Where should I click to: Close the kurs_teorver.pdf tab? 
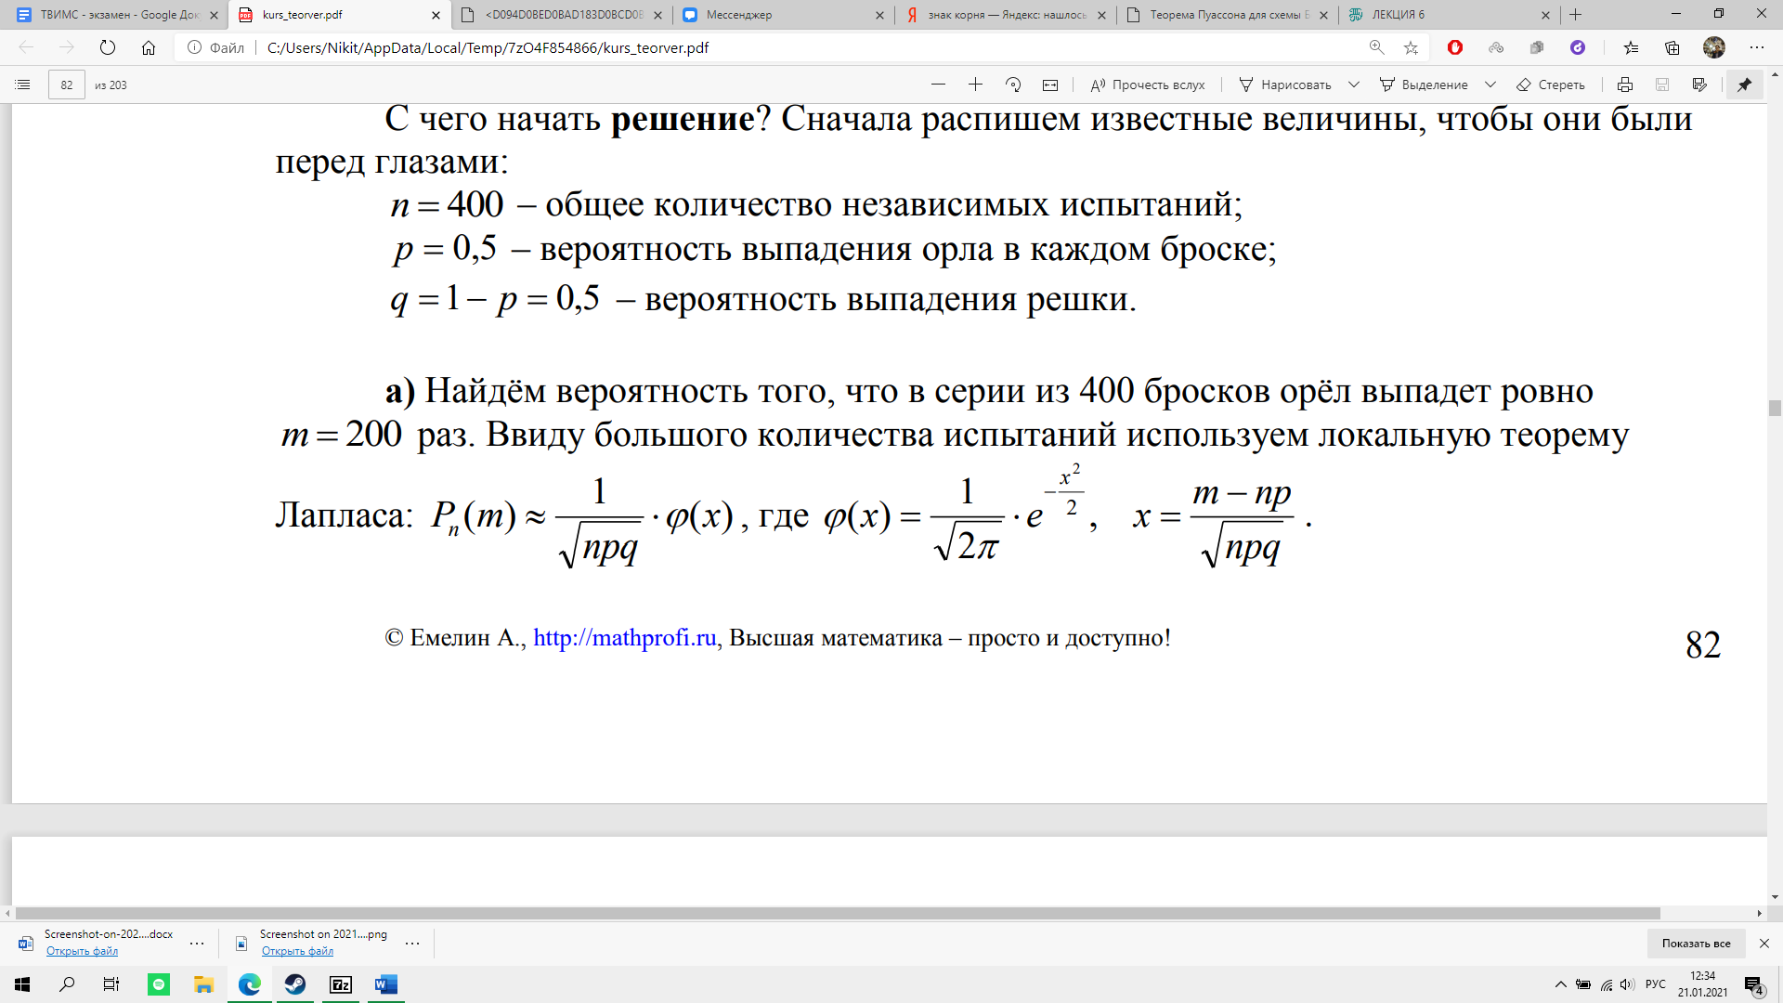point(436,15)
